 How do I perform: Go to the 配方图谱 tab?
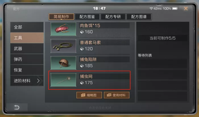tap(139, 17)
